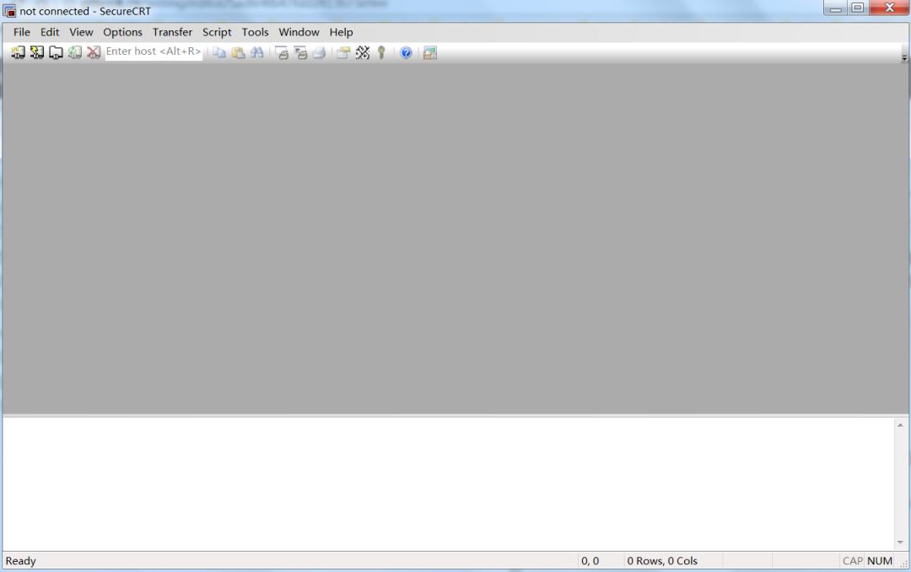
Task: Click the green Reconnect icon
Action: (74, 52)
